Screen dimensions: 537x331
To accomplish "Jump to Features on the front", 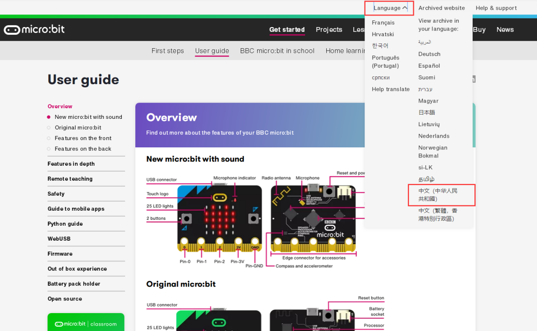I will pos(83,138).
